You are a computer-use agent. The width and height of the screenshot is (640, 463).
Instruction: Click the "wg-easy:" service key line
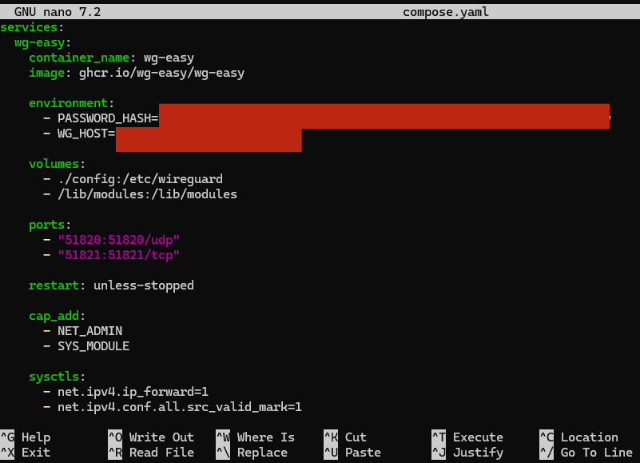click(43, 42)
